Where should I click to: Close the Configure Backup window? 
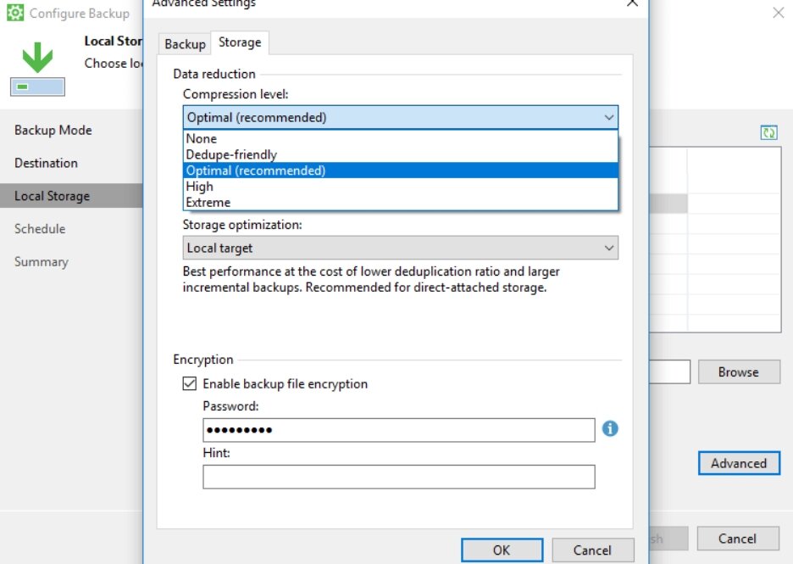point(779,13)
